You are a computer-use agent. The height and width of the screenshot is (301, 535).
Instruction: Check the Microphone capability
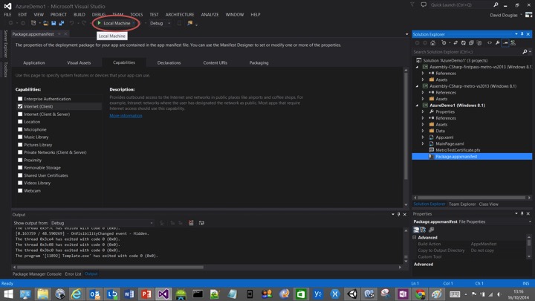pyautogui.click(x=20, y=129)
